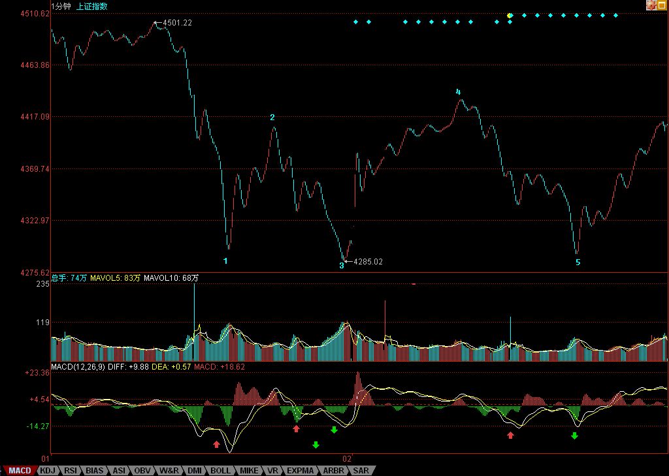Click the 4501.22 high price label
This screenshot has width=669, height=476.
tap(177, 23)
